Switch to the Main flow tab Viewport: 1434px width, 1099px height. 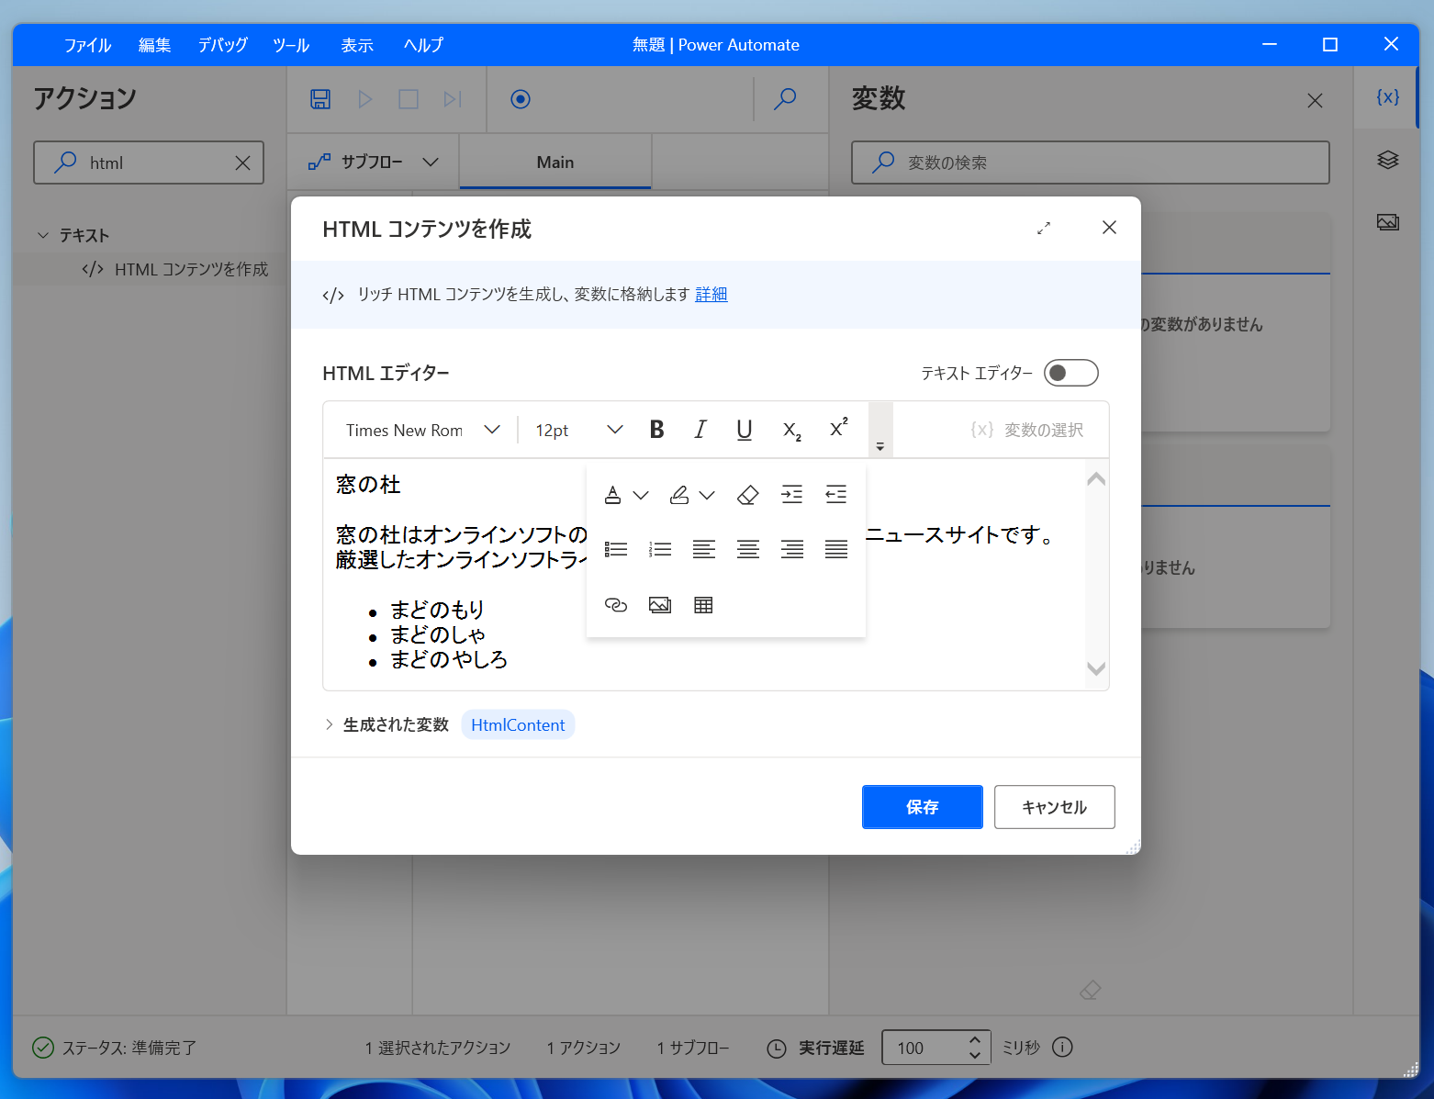[555, 162]
